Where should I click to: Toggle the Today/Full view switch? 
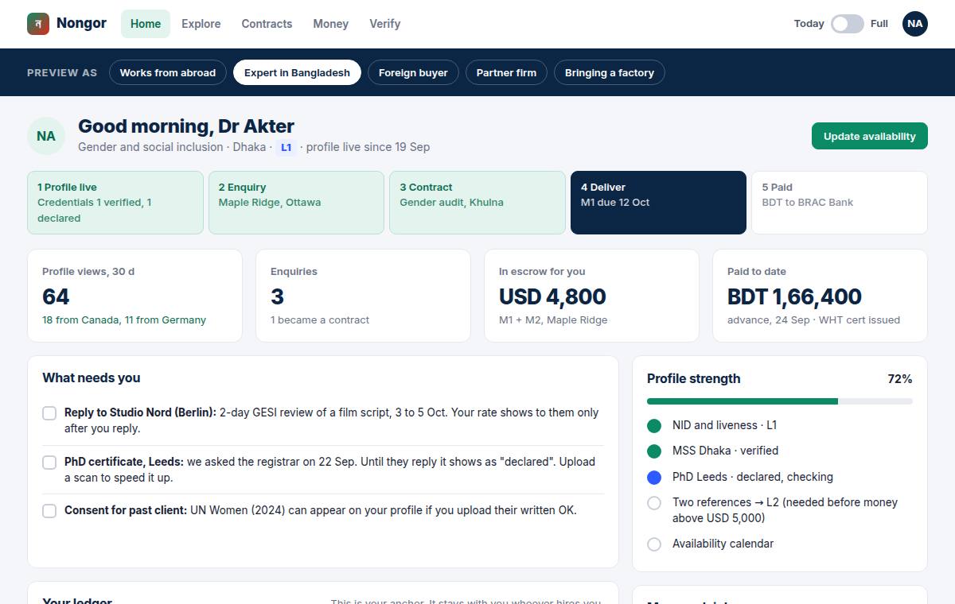pos(848,24)
